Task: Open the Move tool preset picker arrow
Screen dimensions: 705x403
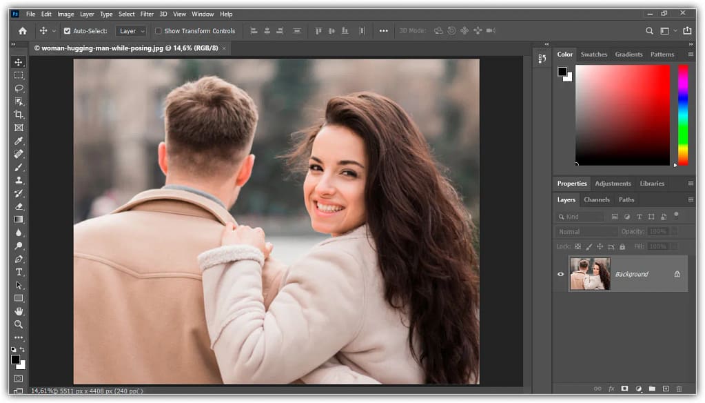Action: (54, 31)
